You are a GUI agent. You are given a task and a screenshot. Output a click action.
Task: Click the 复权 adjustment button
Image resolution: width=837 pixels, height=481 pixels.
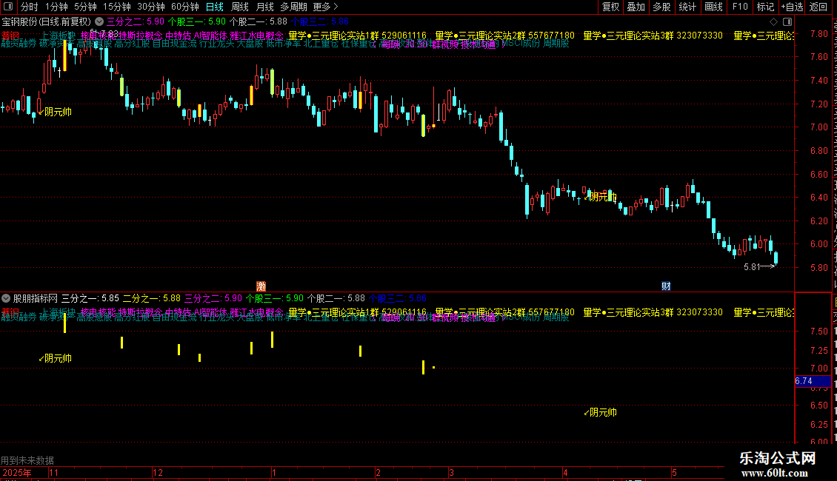pyautogui.click(x=610, y=7)
